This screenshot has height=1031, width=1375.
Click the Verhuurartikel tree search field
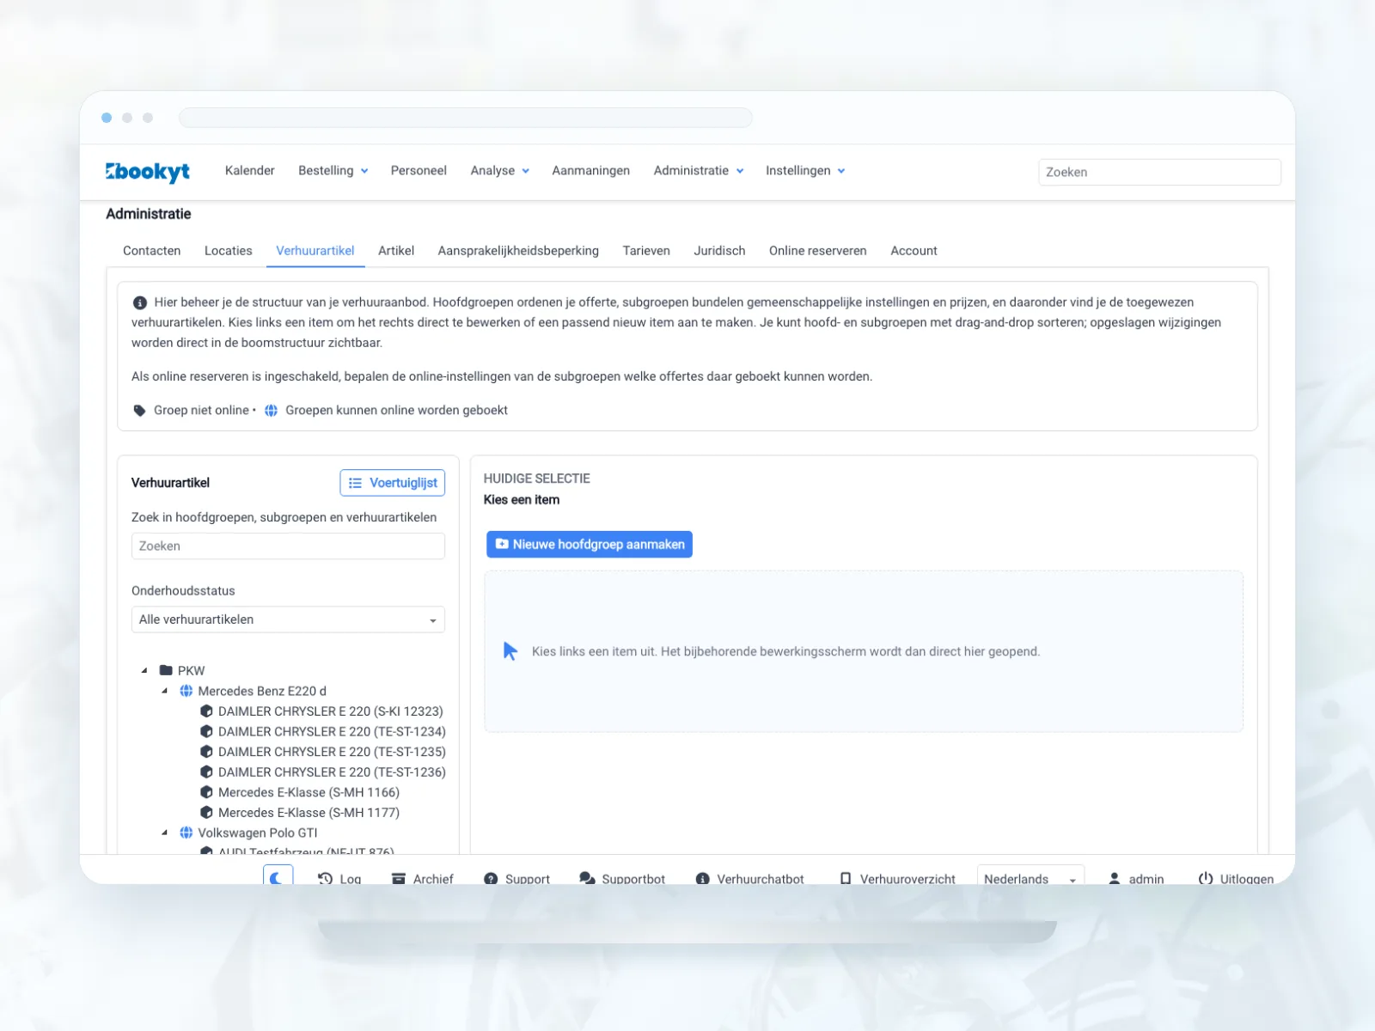tap(288, 546)
